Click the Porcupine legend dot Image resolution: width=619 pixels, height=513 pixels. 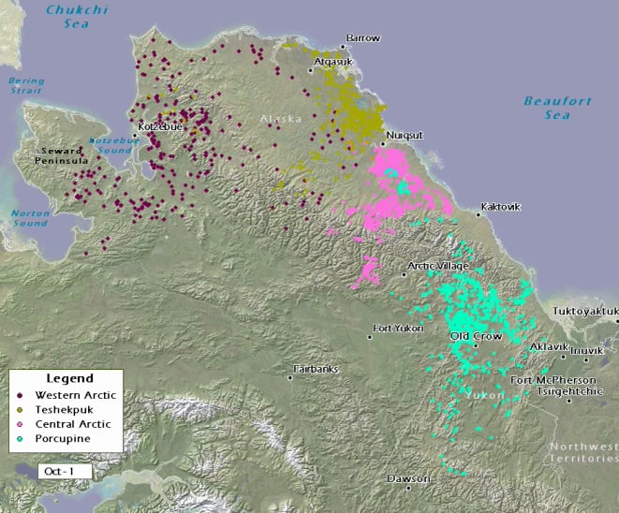click(20, 438)
